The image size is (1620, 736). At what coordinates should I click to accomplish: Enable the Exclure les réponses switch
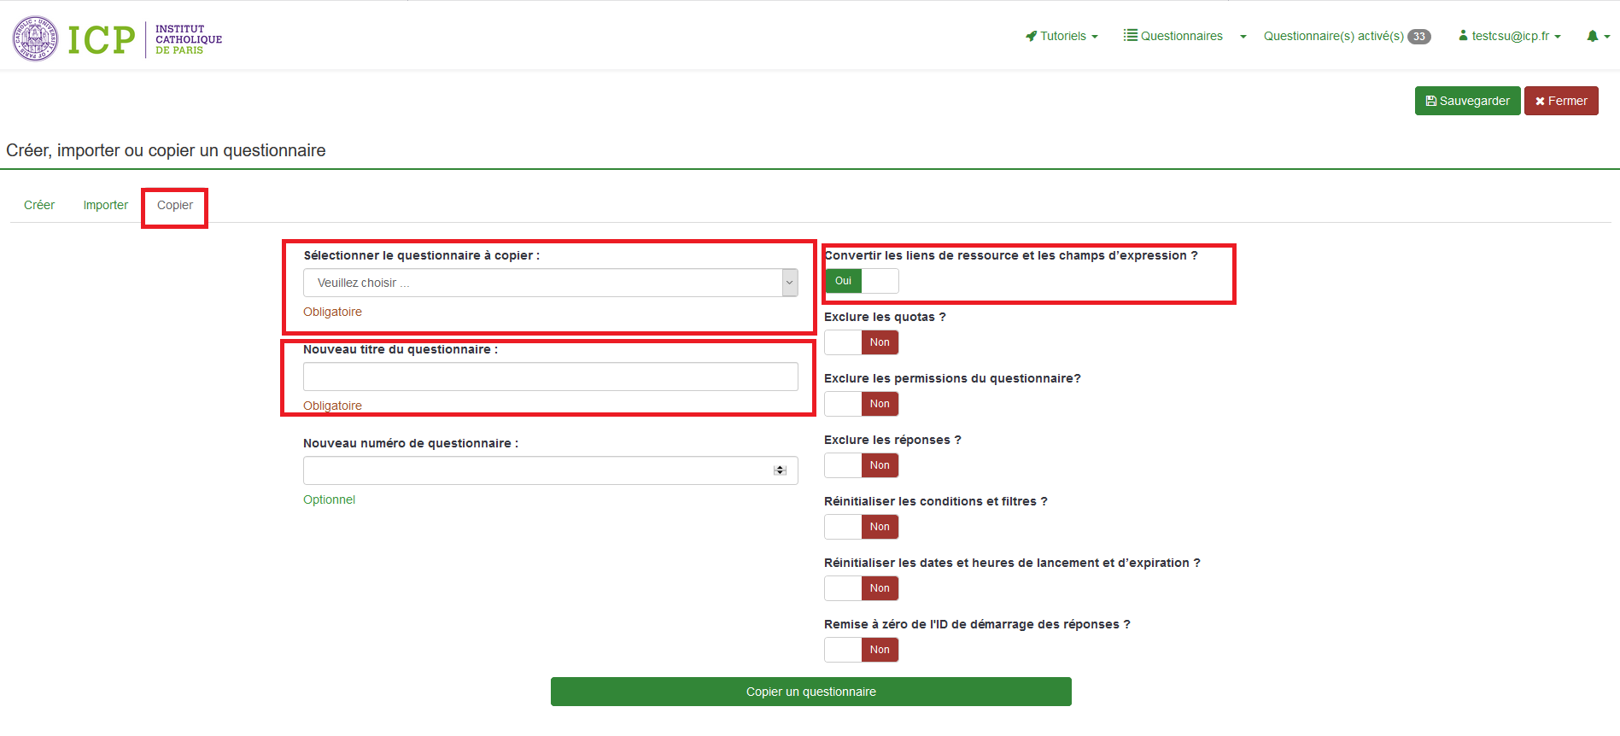pyautogui.click(x=861, y=465)
